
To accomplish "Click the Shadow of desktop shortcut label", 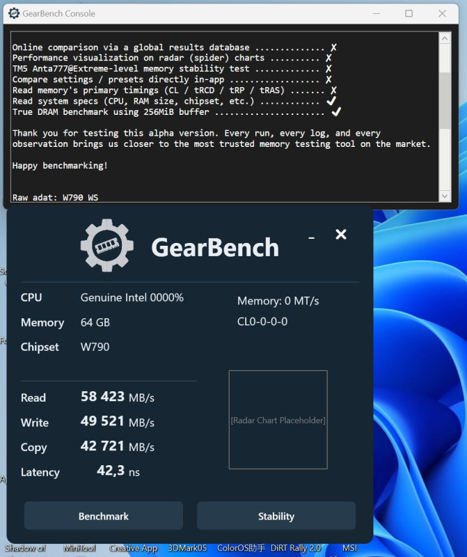I will point(26,548).
